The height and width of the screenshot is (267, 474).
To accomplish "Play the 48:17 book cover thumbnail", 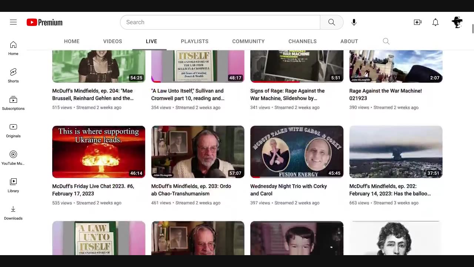I will coord(198,66).
